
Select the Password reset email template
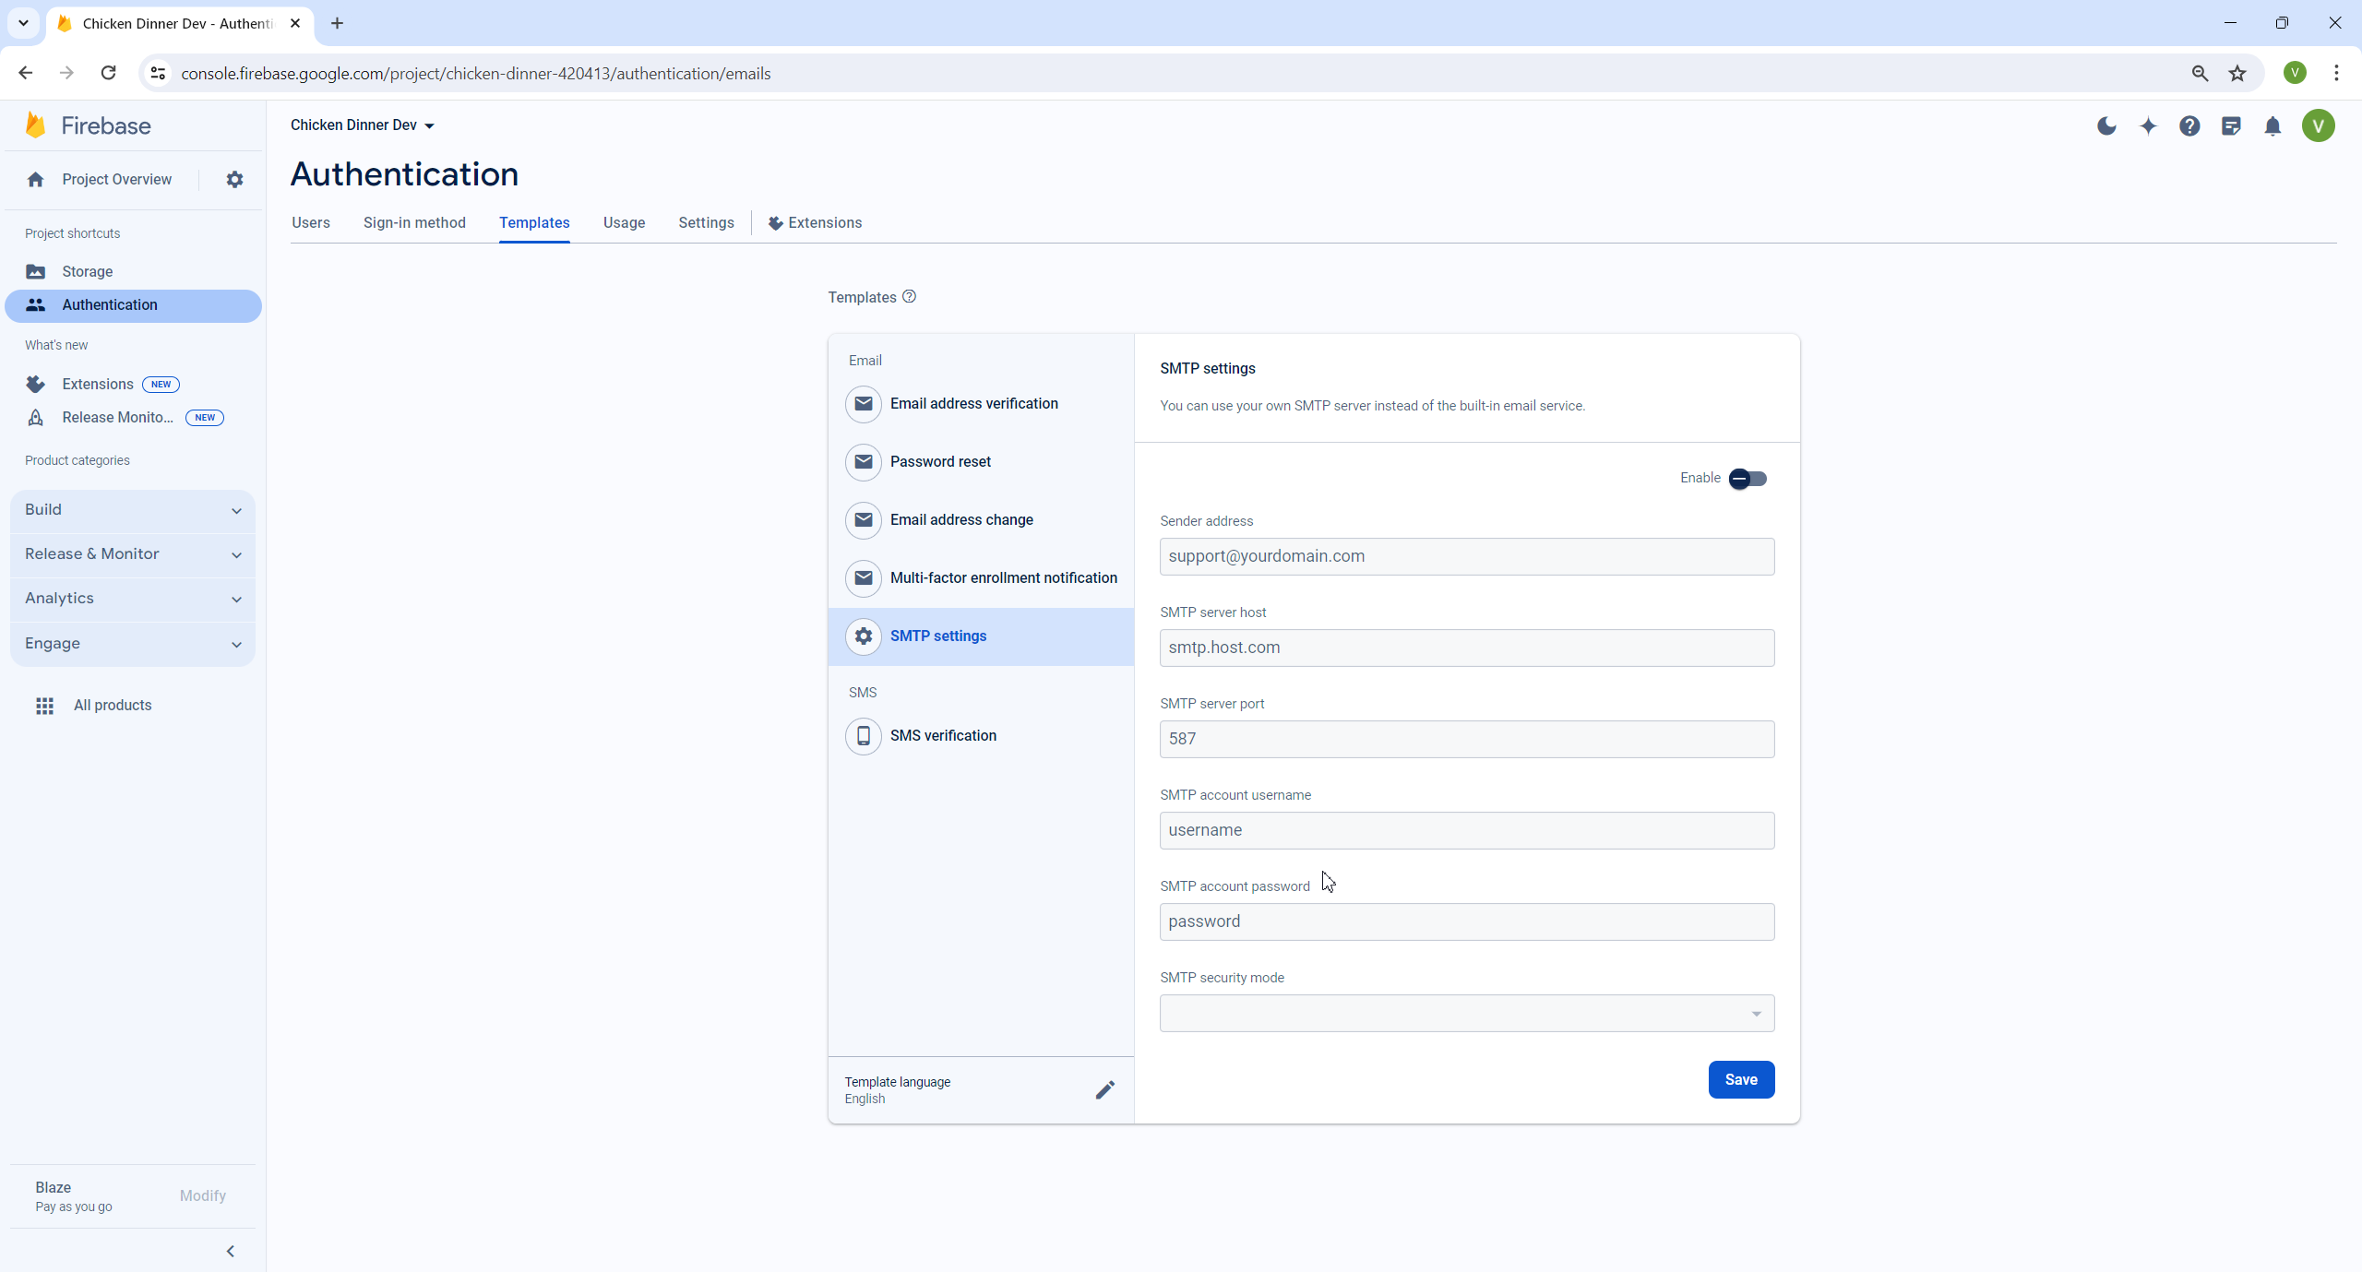pyautogui.click(x=939, y=461)
